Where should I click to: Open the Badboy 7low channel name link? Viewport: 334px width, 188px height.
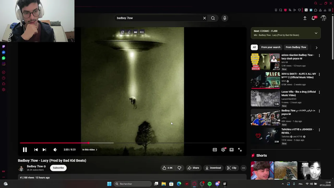pos(35,166)
